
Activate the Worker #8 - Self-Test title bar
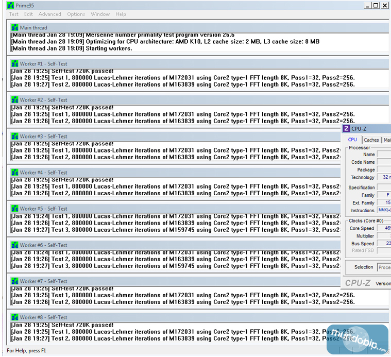(x=199, y=317)
